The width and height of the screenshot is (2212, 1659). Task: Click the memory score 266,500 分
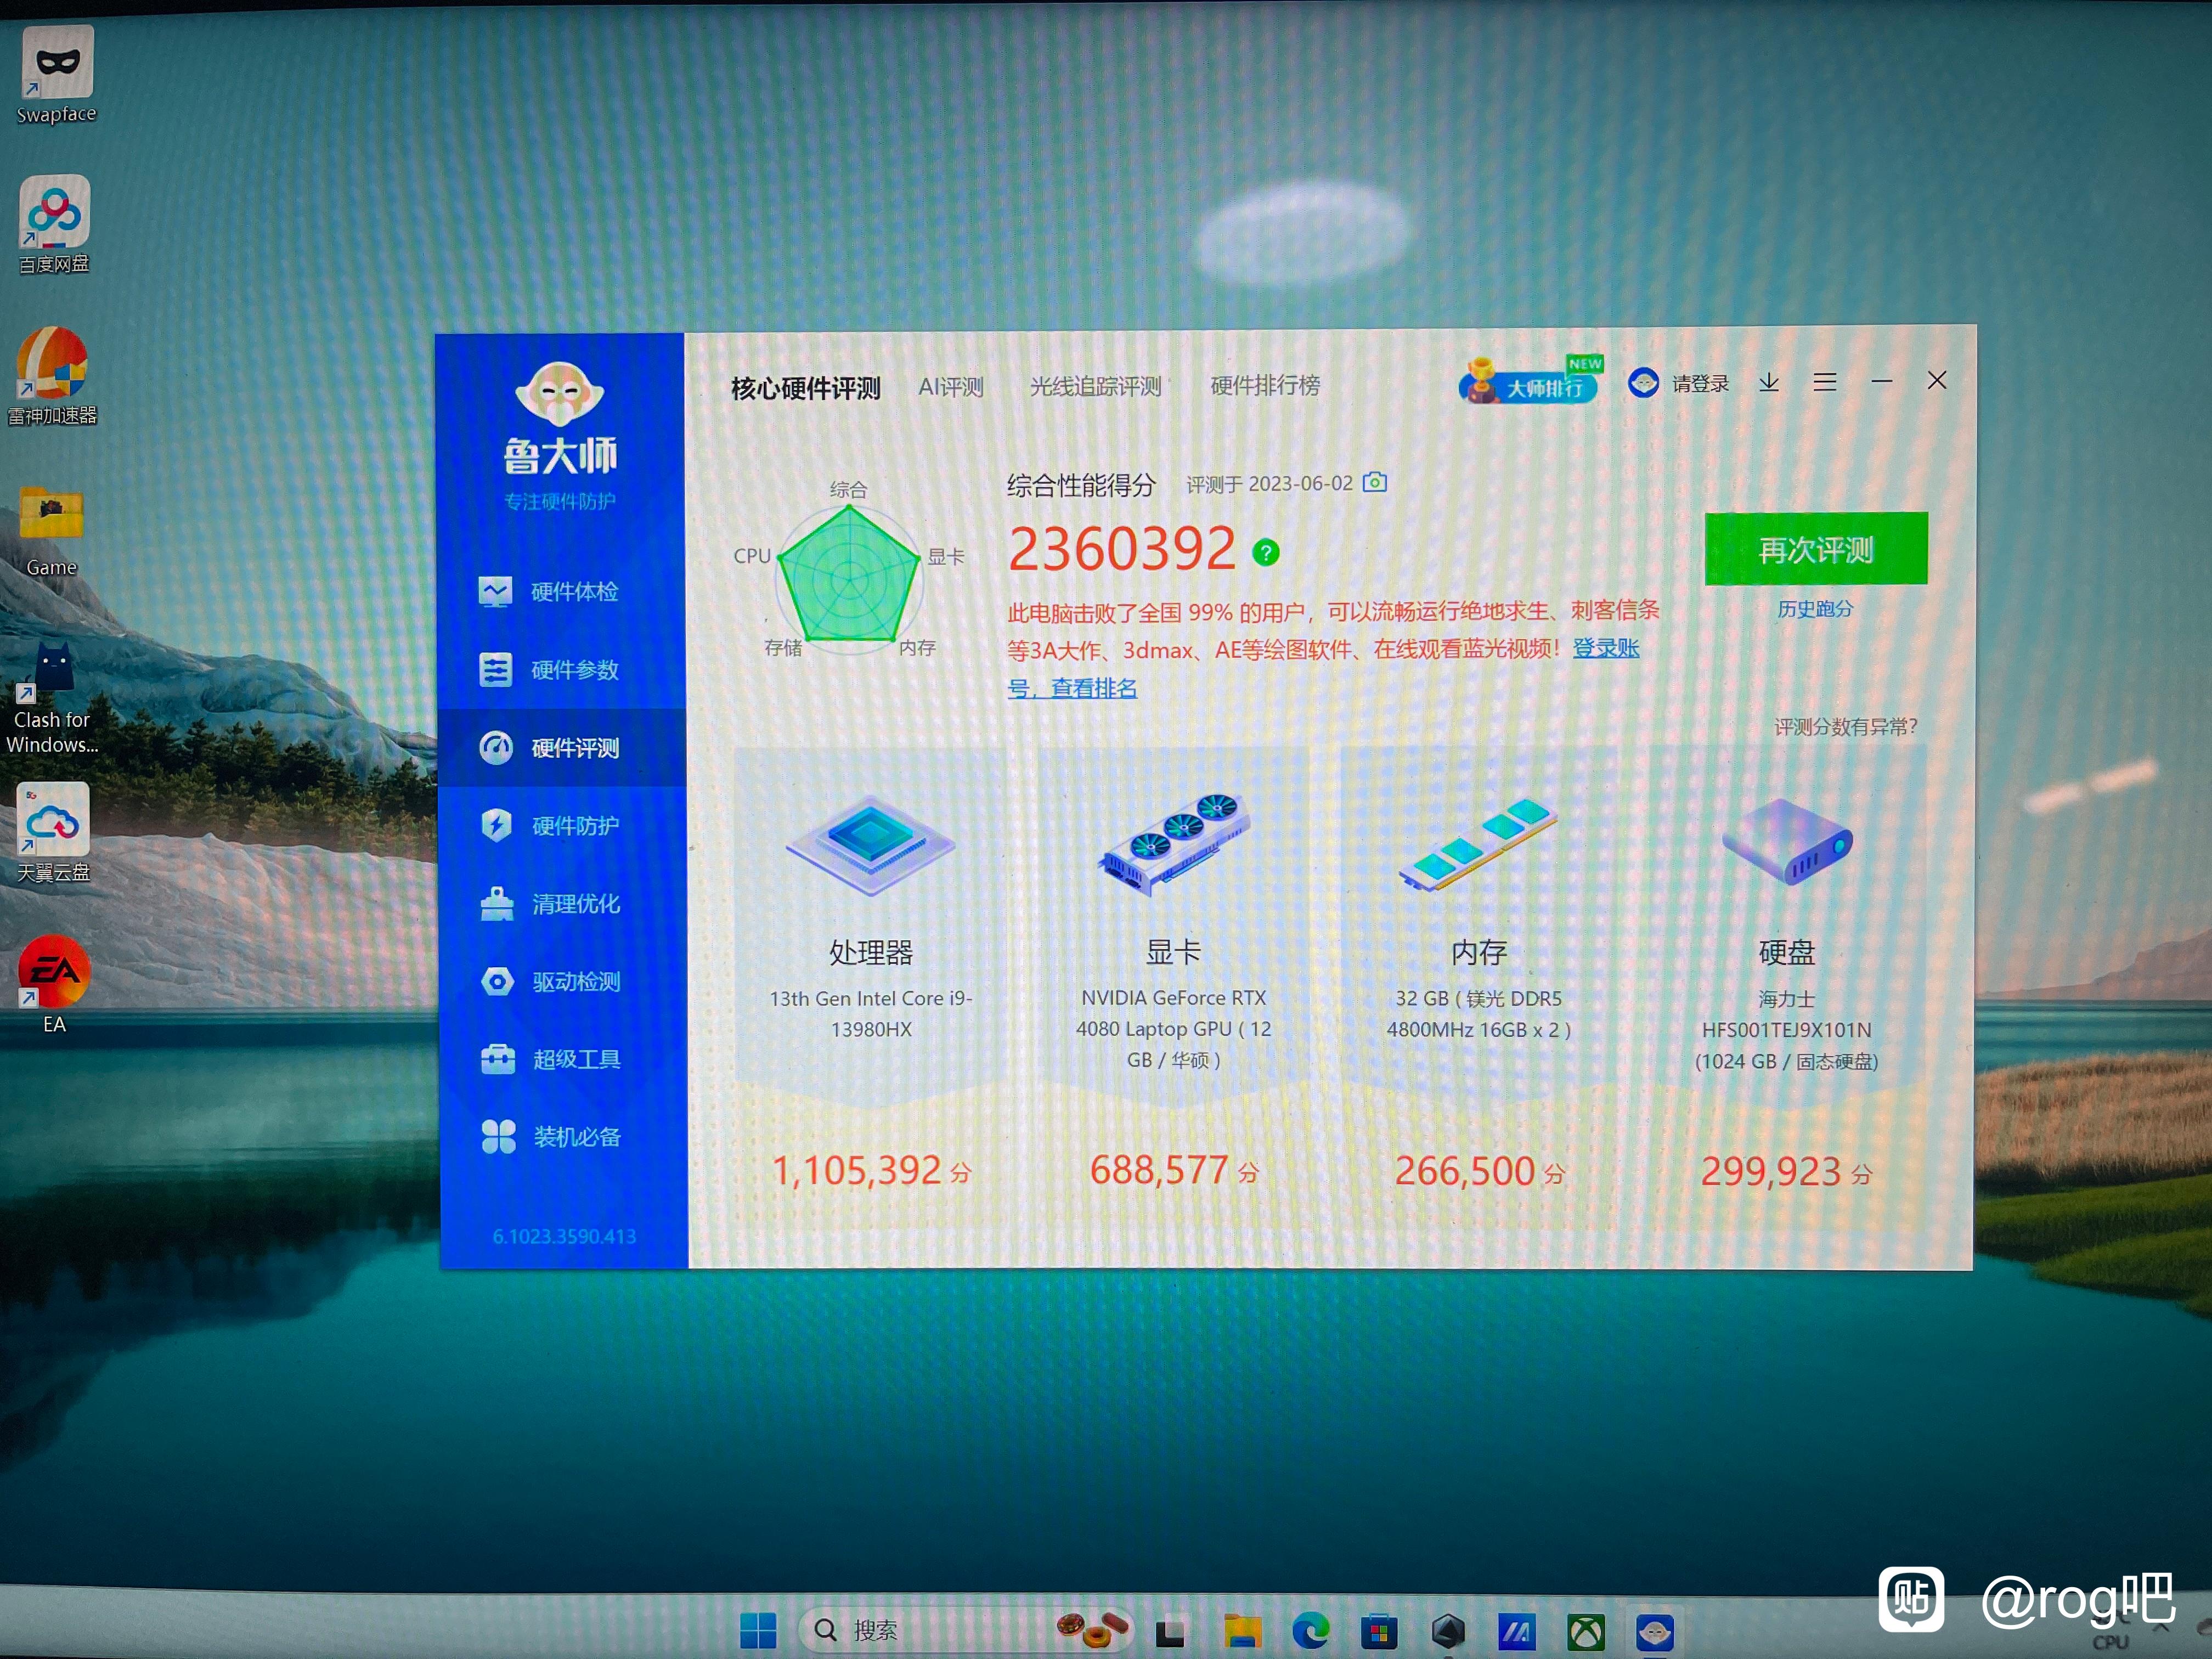tap(1479, 1171)
